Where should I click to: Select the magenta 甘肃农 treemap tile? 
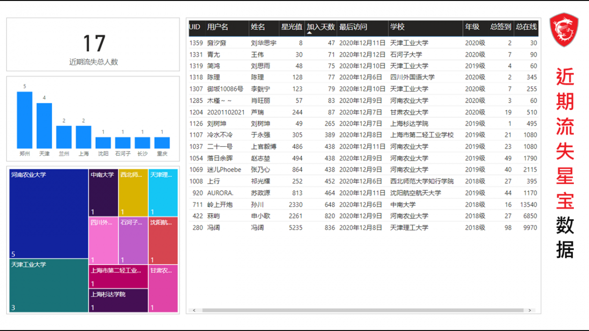(163, 289)
